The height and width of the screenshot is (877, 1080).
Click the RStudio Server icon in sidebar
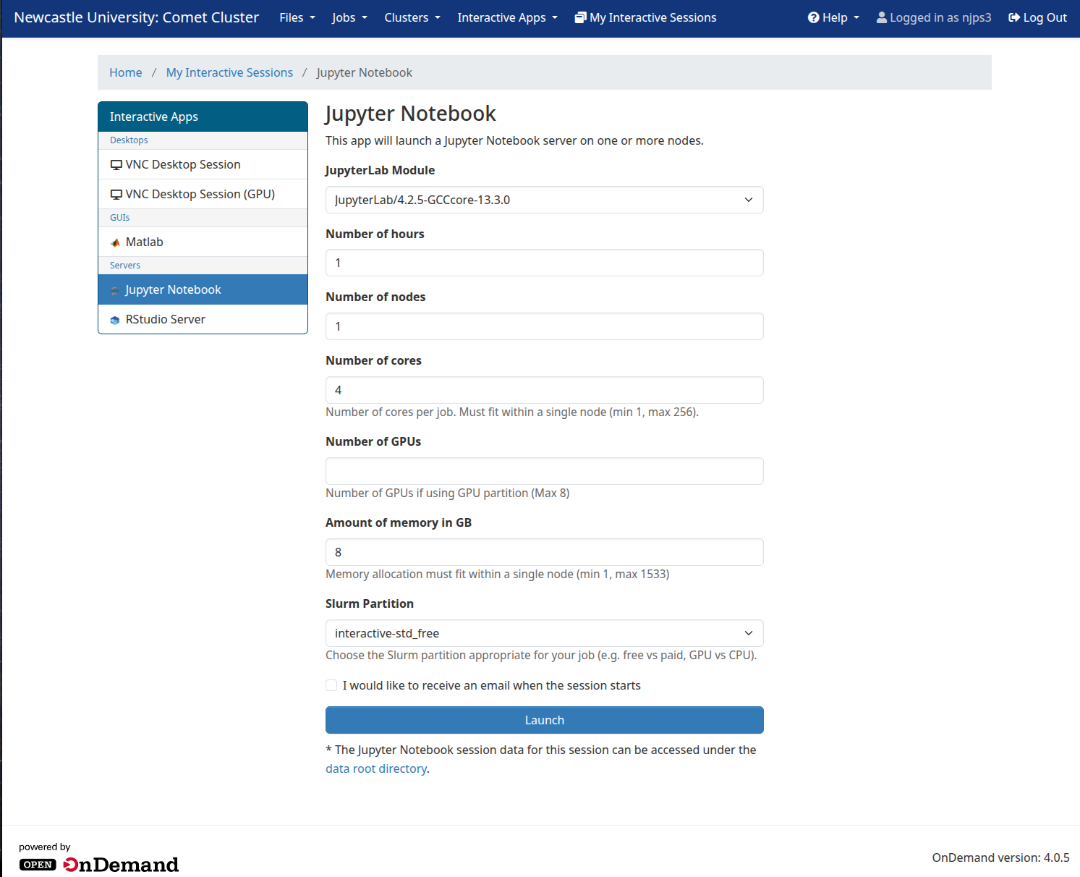115,320
